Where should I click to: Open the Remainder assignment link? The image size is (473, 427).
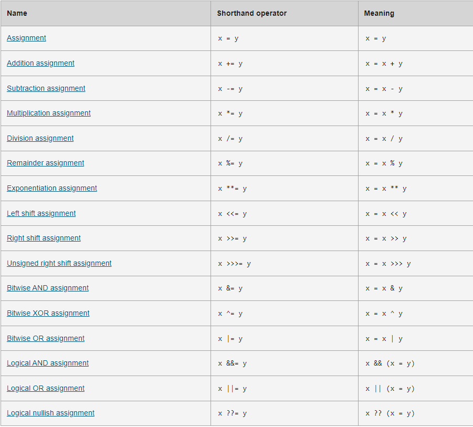coord(45,163)
